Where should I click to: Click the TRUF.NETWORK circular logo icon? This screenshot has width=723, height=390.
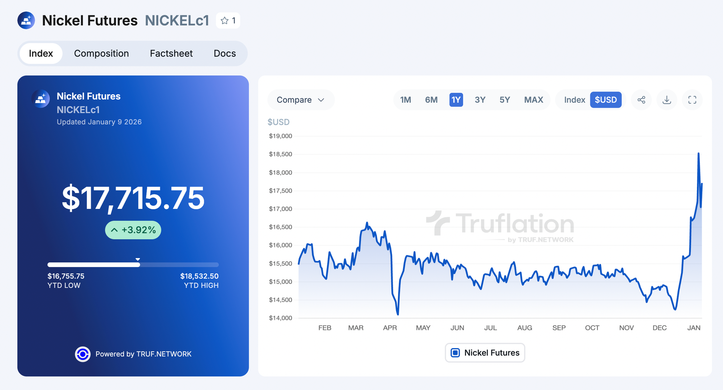tap(83, 354)
